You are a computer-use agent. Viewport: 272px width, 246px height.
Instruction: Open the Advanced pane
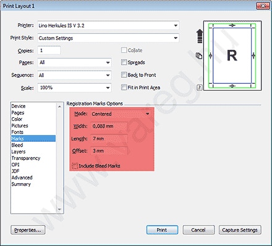[x=33, y=178]
